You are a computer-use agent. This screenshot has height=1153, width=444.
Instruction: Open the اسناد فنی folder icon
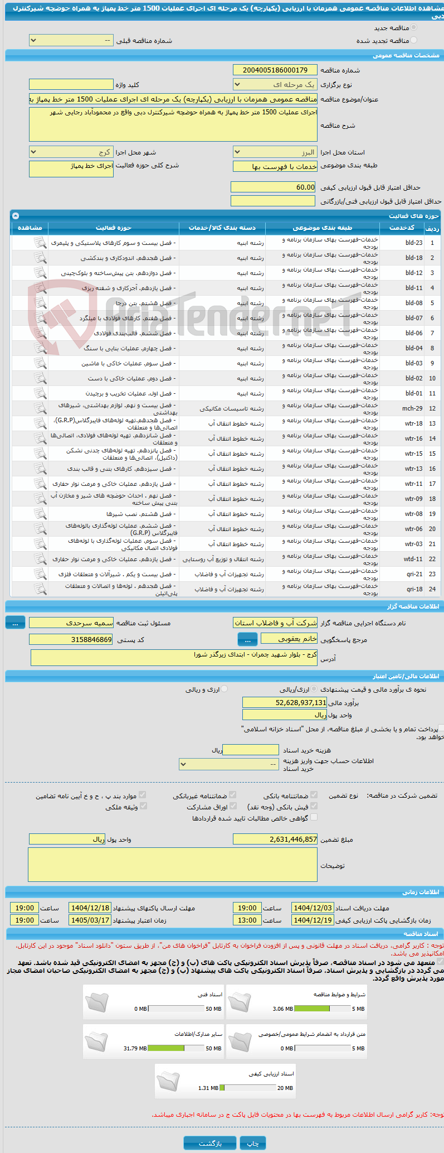[96, 1002]
